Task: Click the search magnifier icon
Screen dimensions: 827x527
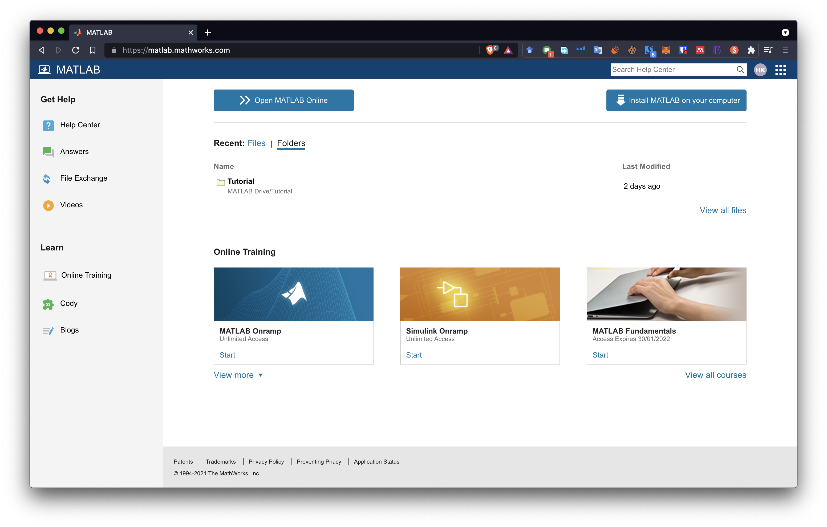Action: [x=740, y=69]
